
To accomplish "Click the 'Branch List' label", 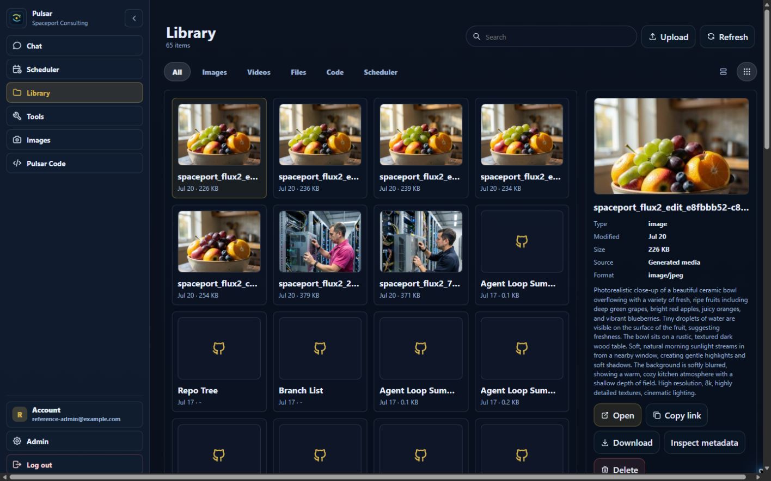I will point(301,390).
